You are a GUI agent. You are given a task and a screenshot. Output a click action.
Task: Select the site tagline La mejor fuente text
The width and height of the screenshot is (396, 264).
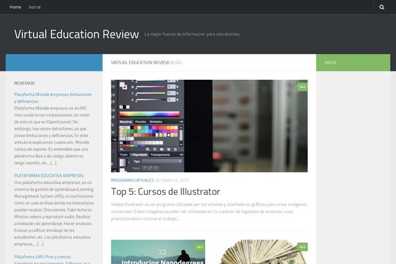click(x=192, y=34)
